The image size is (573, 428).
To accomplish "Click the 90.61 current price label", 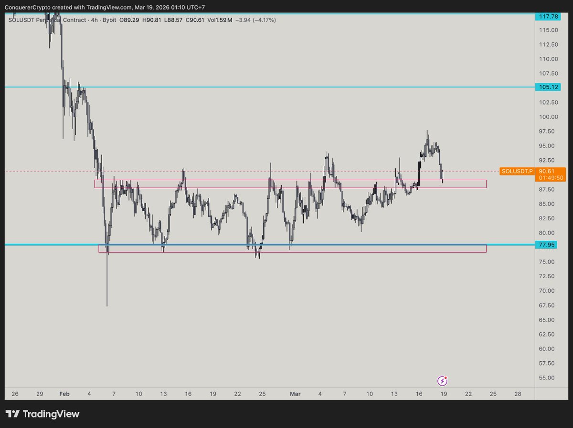I will (546, 171).
